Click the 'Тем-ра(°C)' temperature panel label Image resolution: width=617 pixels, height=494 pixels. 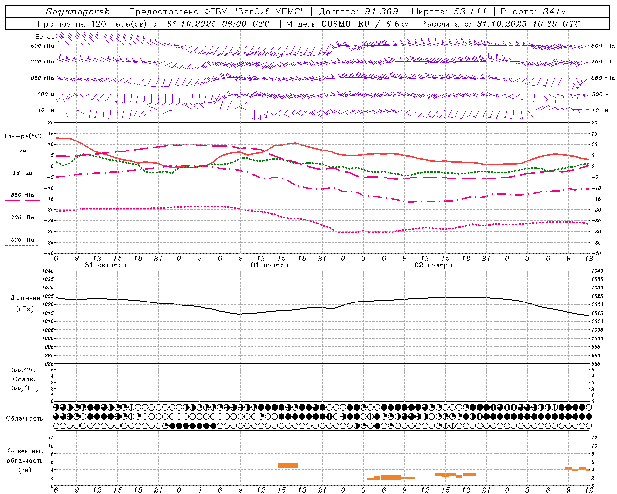pos(23,137)
